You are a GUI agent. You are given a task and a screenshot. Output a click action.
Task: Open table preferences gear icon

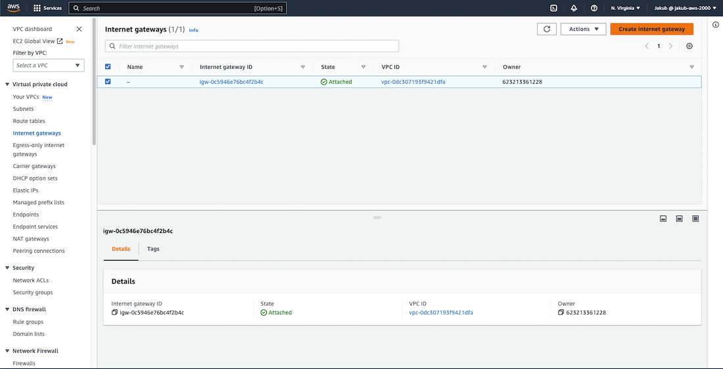(689, 46)
